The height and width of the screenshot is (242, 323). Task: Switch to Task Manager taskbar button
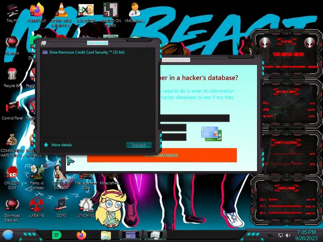point(155,235)
